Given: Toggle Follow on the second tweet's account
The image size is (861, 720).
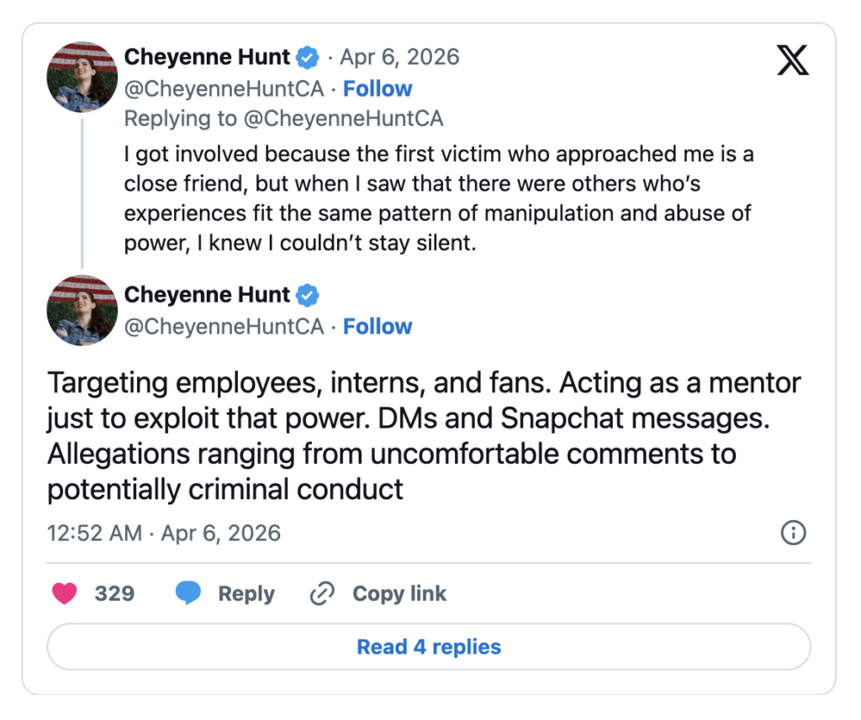Looking at the screenshot, I should pyautogui.click(x=378, y=326).
